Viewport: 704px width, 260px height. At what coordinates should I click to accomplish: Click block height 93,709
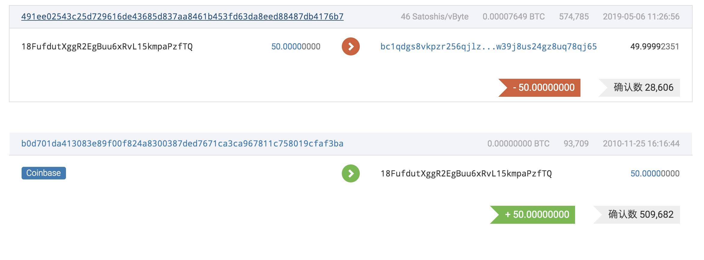(x=576, y=143)
